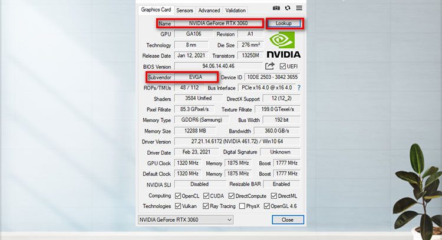Click the Name field NVIDIA GeForce RTX 3060
Viewport: 442px width, 240px height.
tap(218, 24)
